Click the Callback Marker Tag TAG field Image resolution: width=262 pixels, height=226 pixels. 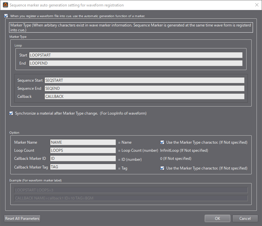83,167
